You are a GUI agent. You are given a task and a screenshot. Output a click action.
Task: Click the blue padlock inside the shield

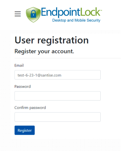pyautogui.click(x=33, y=14)
